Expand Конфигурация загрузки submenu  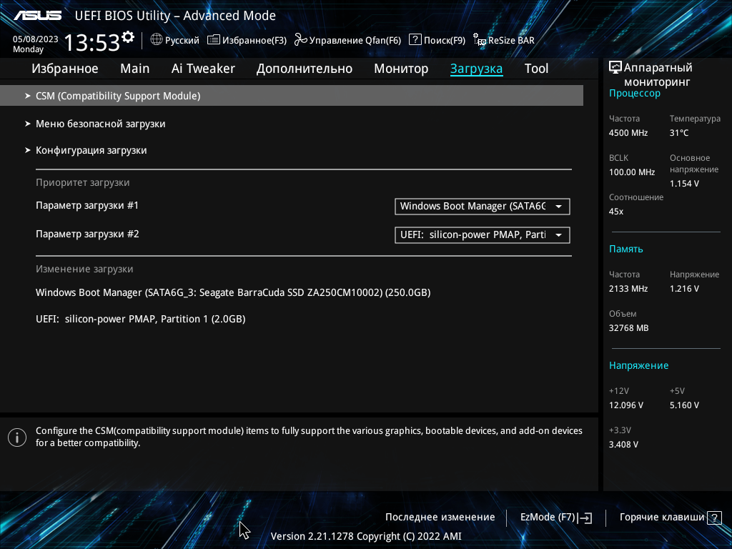tap(91, 151)
